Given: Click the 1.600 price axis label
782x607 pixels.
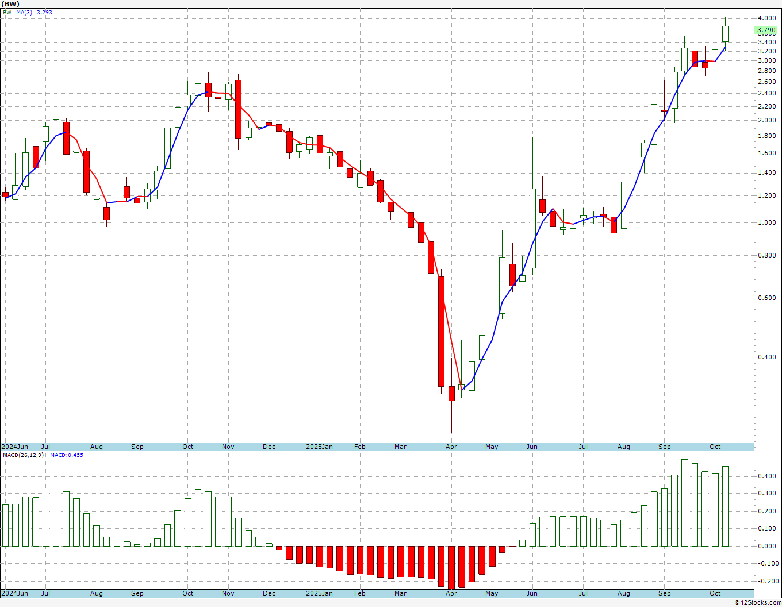Looking at the screenshot, I should 766,153.
